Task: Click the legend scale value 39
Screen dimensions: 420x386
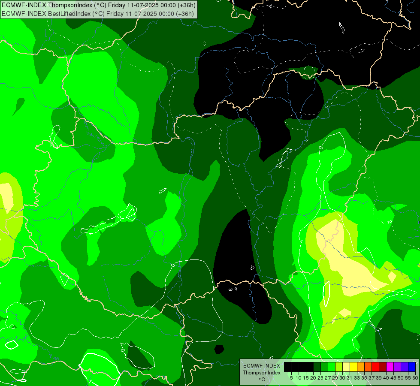Action: point(379,378)
